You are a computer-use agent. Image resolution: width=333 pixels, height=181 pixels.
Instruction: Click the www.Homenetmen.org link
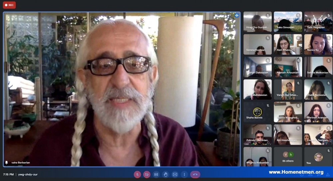296,172
